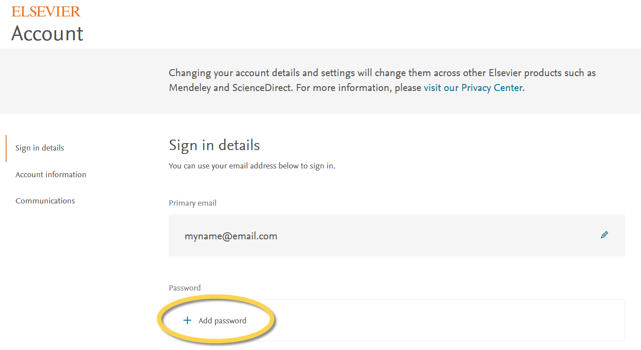Follow the visit our Privacy Center link

pyautogui.click(x=473, y=87)
